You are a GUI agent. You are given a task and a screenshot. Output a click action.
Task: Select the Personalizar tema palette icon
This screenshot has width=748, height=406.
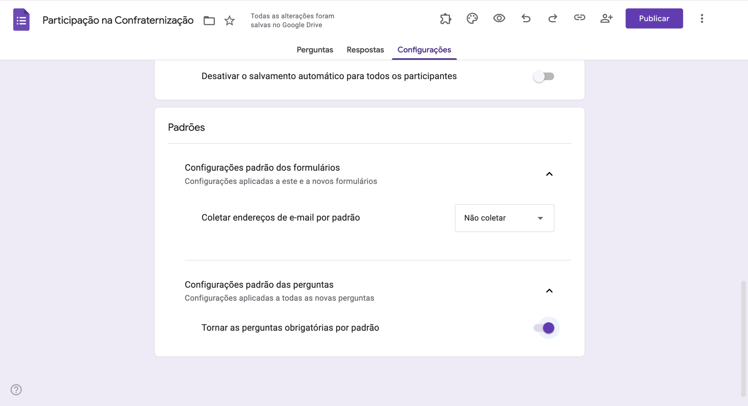point(472,18)
